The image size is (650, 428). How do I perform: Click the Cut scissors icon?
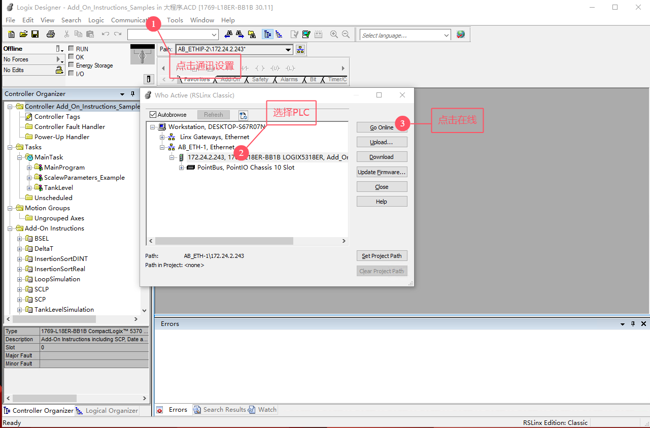66,35
